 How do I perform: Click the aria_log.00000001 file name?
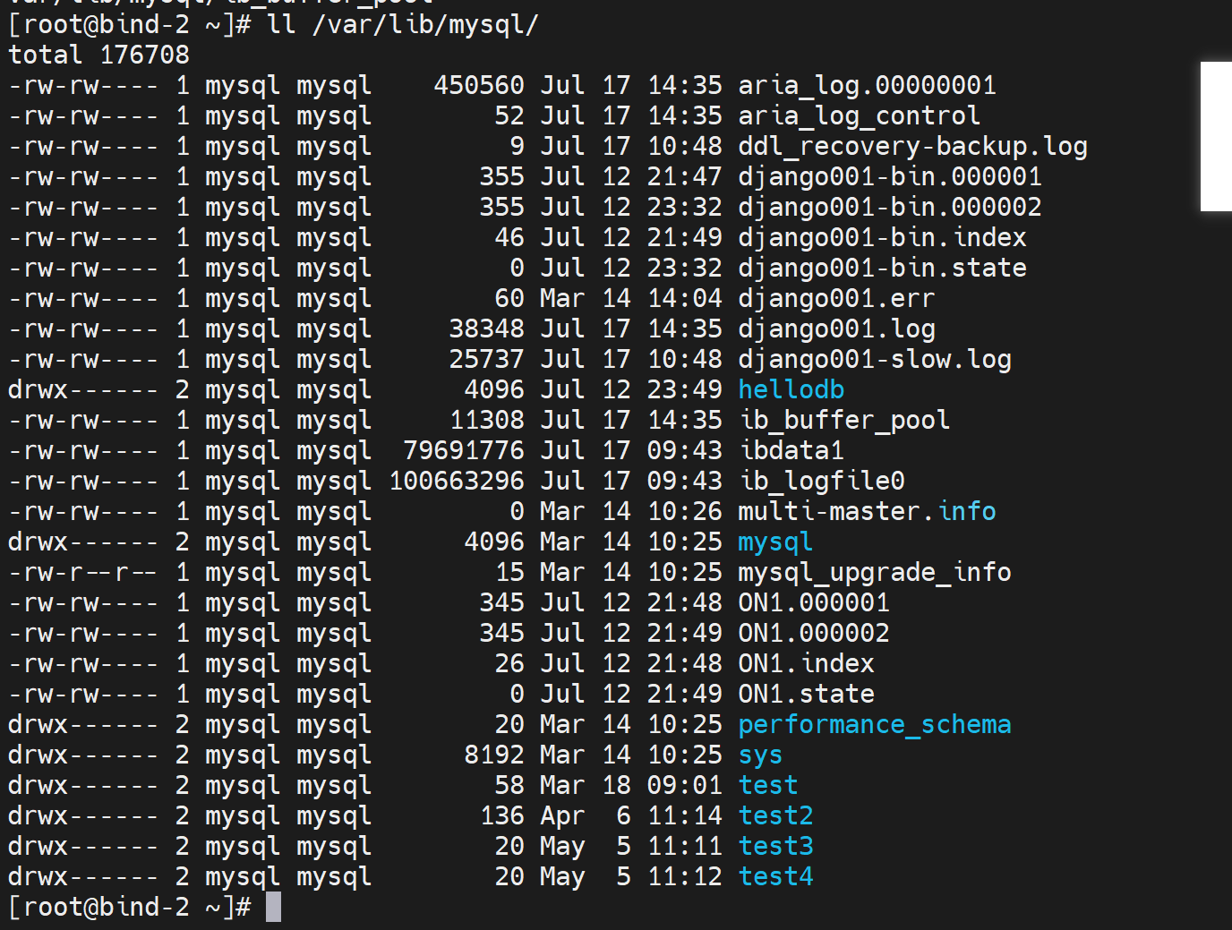tap(866, 85)
